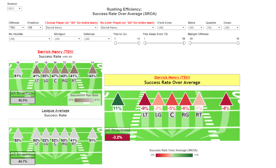Screen dimensions: 276x168
Task: Select the RT -1% arrow in SROA chart
Action: (x=199, y=99)
